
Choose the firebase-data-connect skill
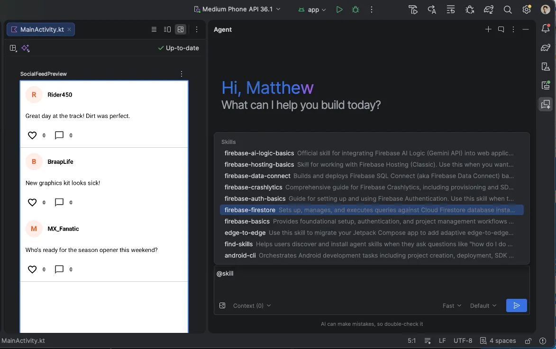[372, 176]
